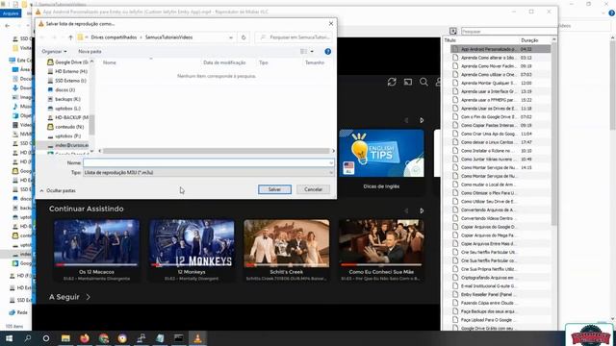Open the Organizar dropdown menu
Screen dimensions: 616x346
pos(54,51)
